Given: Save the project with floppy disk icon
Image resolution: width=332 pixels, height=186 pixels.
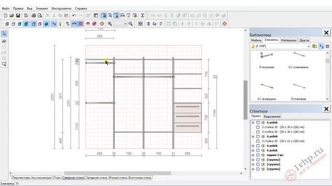Looking at the screenshot, I should pos(18,16).
